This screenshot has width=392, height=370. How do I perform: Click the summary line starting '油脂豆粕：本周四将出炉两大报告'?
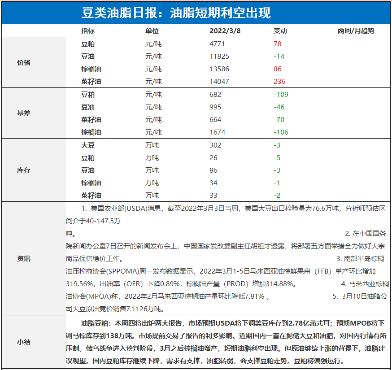(233, 323)
